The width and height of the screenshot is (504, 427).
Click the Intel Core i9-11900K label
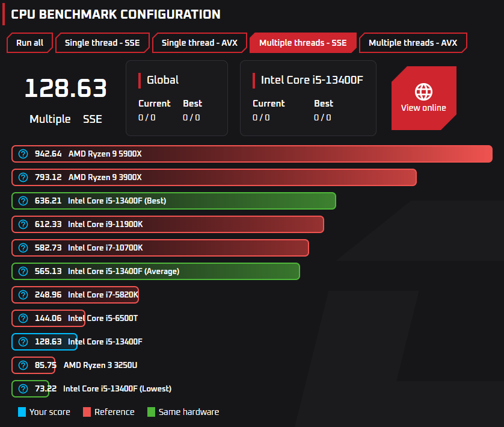pos(105,224)
